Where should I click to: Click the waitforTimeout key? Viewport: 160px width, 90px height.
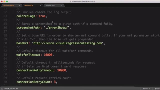28,55
